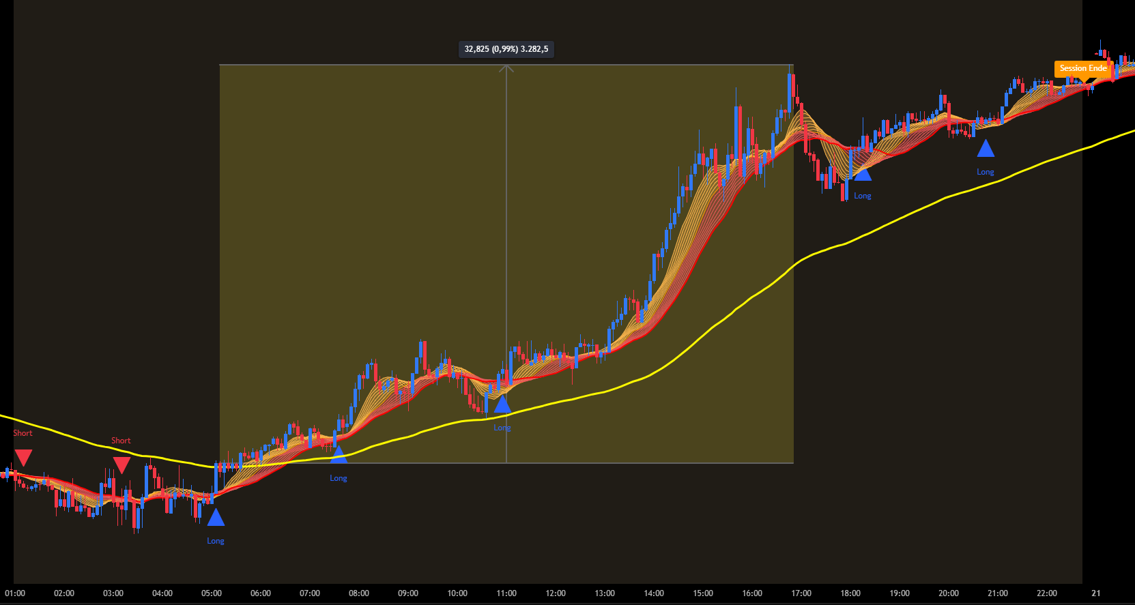The height and width of the screenshot is (605, 1135).
Task: Select the red Short triangle near 03:00
Action: (x=121, y=464)
